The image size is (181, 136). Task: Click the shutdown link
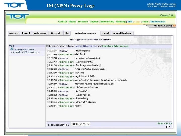pyautogui.click(x=160, y=26)
